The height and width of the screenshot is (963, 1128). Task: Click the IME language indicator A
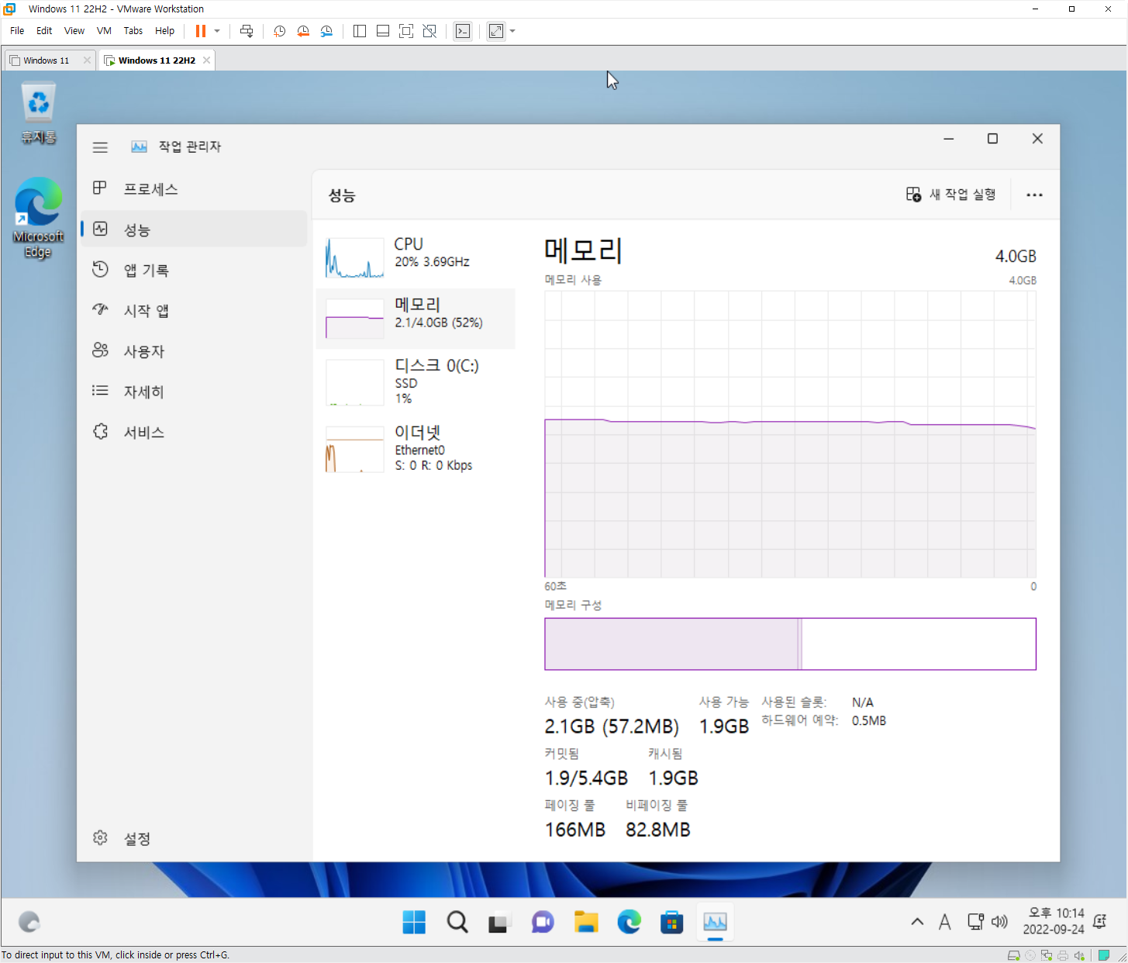coord(944,922)
